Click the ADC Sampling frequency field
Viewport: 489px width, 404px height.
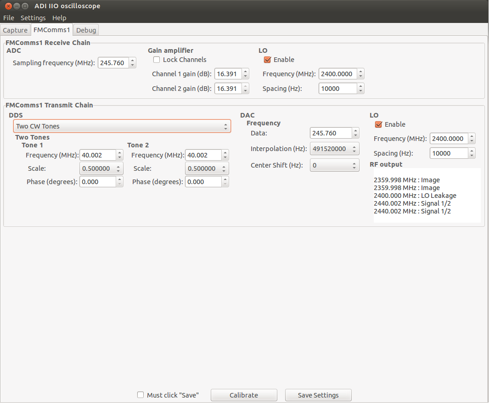[x=113, y=62]
